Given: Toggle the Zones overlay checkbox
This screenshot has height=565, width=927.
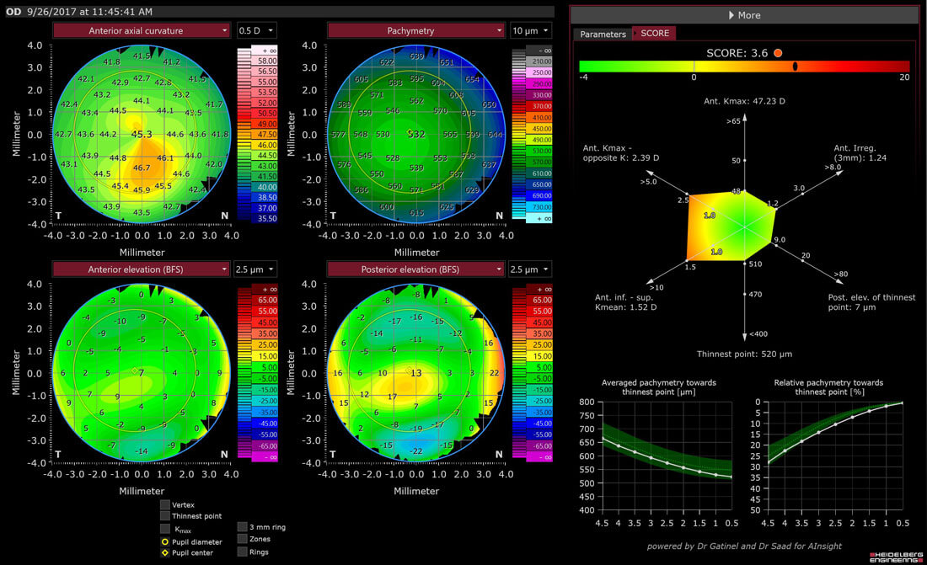Looking at the screenshot, I should pyautogui.click(x=243, y=539).
